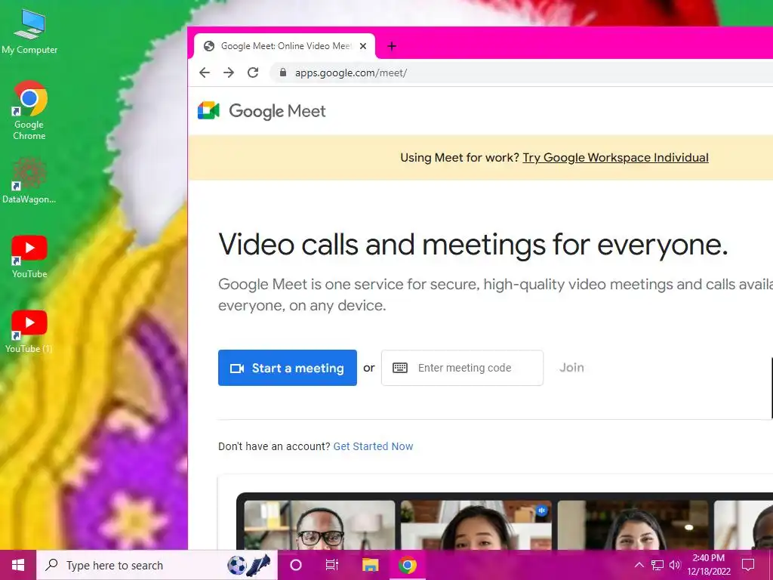The height and width of the screenshot is (580, 773).
Task: Click the Video calls and meetings heading
Action: [473, 245]
